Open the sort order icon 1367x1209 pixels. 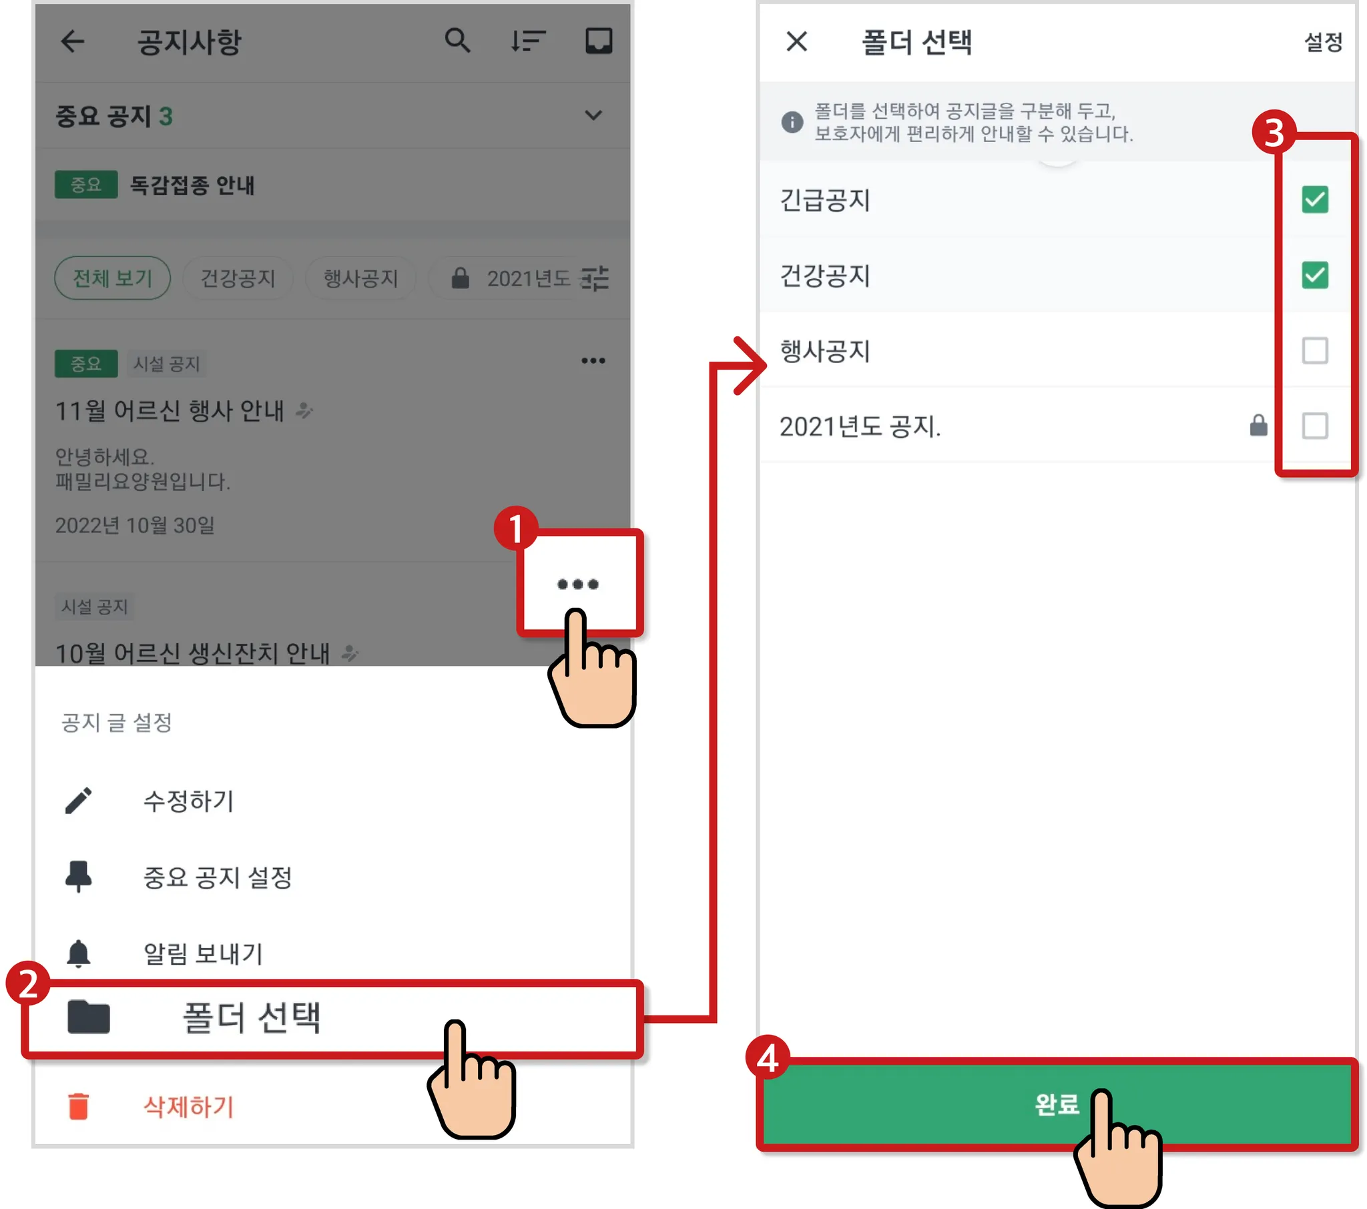[x=528, y=41]
